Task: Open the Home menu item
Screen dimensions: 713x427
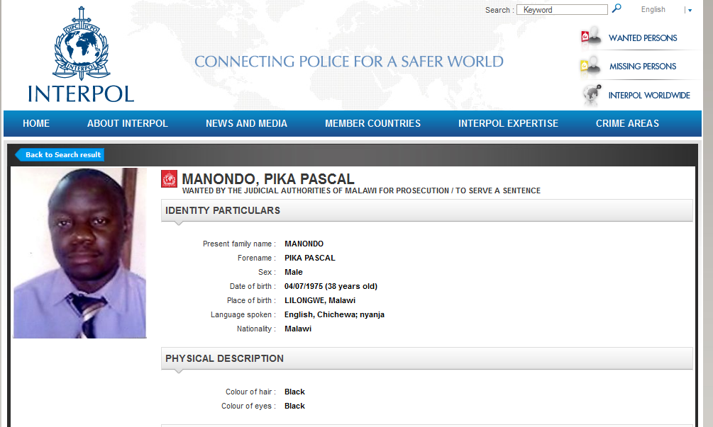Action: point(36,123)
